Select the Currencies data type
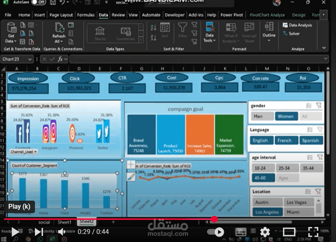 (x=125, y=34)
